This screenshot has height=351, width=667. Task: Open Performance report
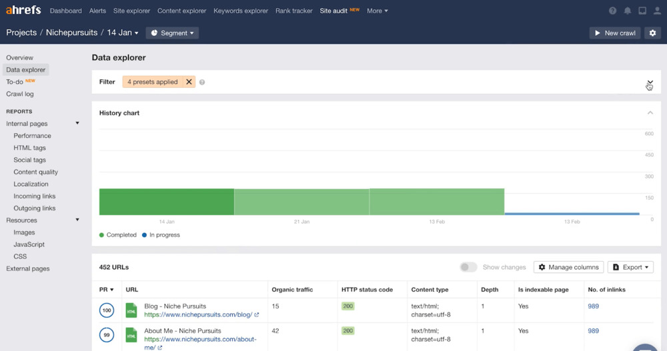pyautogui.click(x=32, y=136)
